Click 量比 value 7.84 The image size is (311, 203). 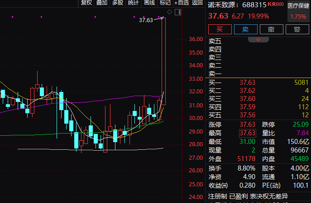pos(302,133)
